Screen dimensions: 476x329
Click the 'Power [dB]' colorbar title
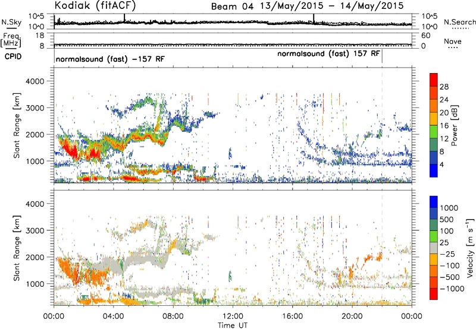point(455,125)
